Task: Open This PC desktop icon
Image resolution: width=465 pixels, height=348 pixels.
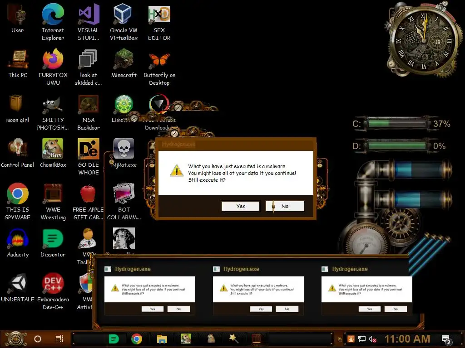Action: click(x=18, y=63)
